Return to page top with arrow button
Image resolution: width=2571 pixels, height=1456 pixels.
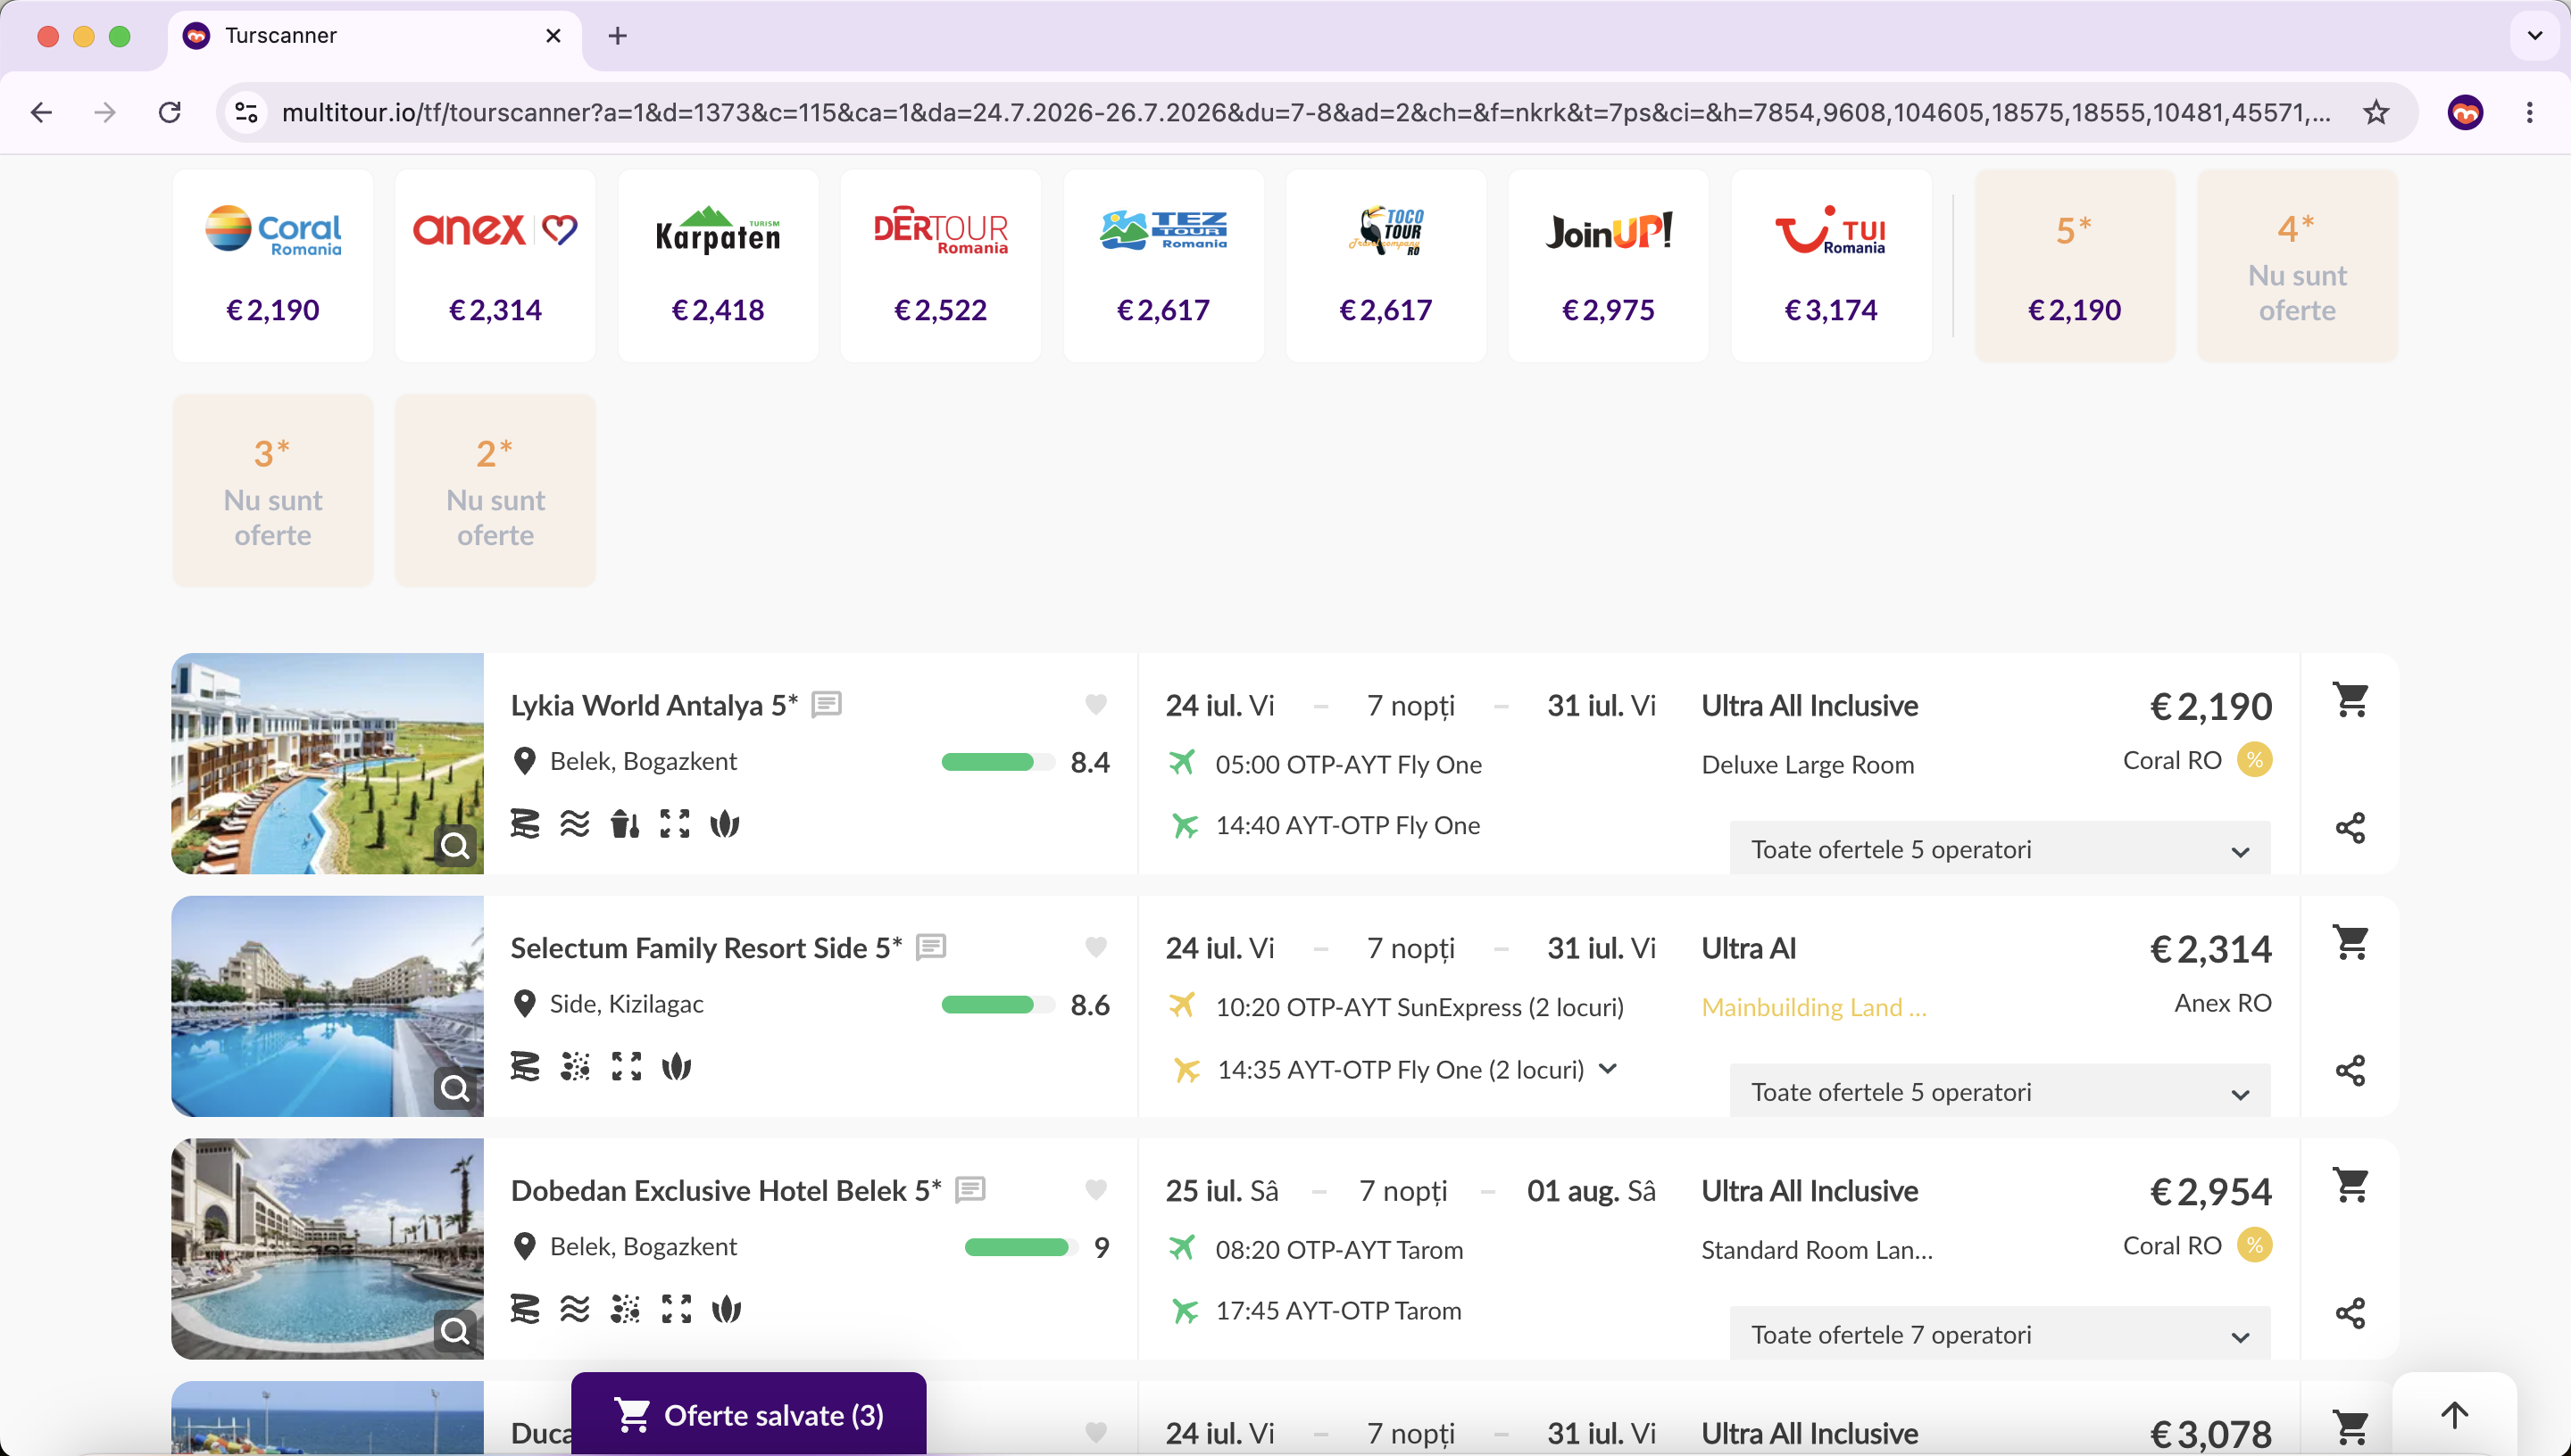pyautogui.click(x=2454, y=1414)
